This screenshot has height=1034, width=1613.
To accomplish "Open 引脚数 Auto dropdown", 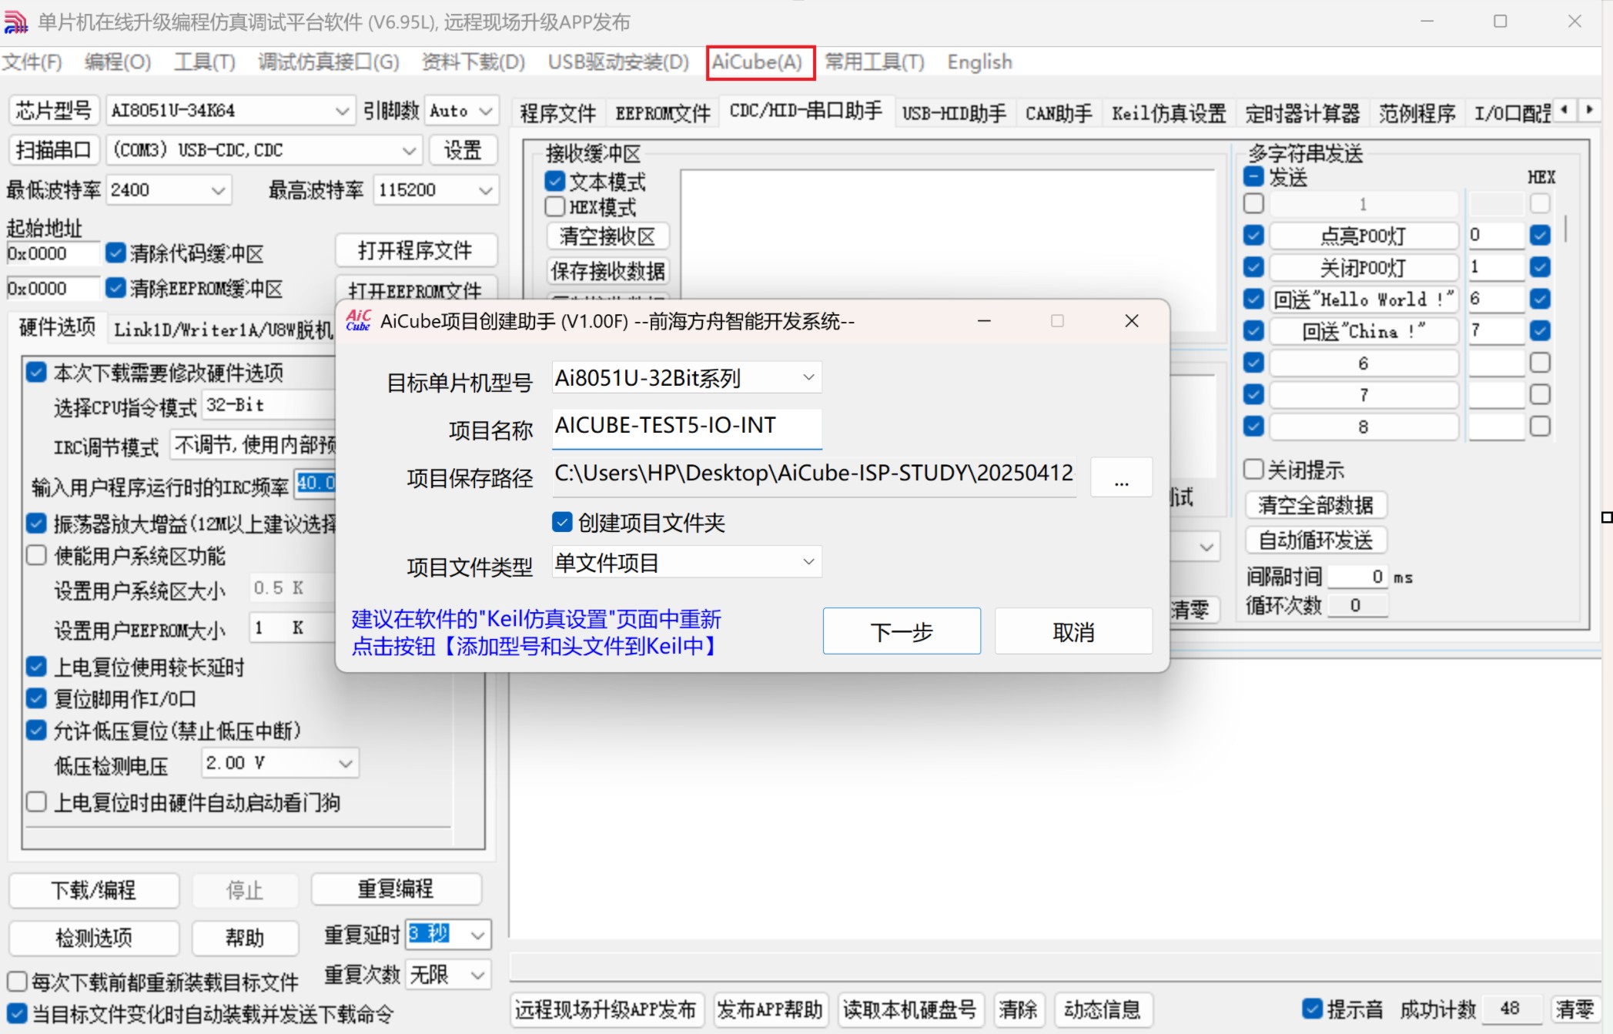I will tap(460, 111).
